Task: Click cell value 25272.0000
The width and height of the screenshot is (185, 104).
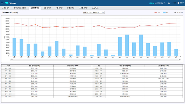Action: [x=73, y=68]
